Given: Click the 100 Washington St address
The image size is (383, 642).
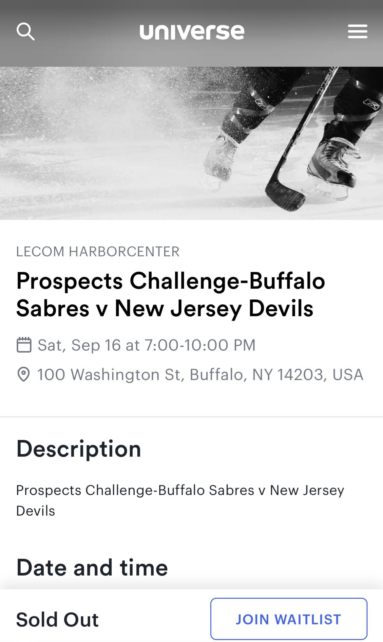Looking at the screenshot, I should tap(200, 375).
